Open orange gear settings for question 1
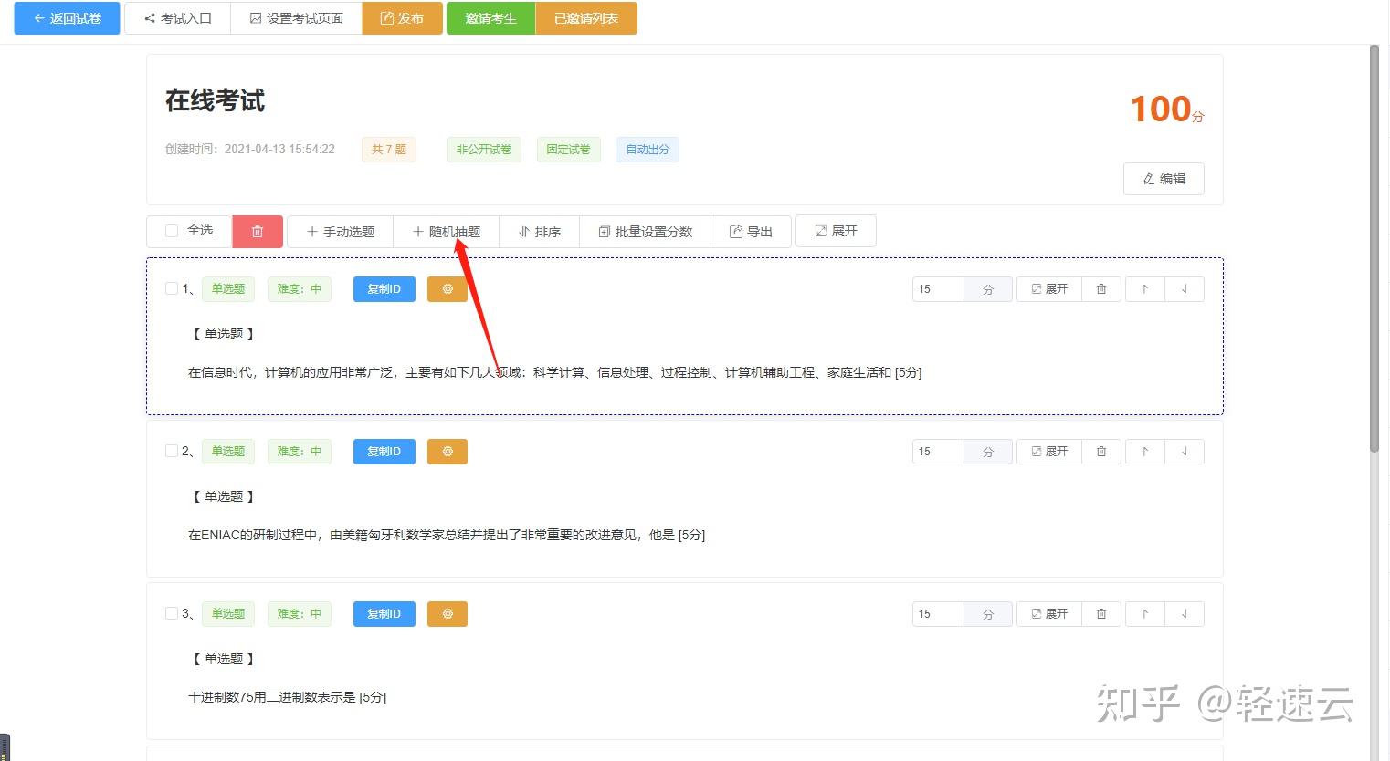 click(448, 289)
